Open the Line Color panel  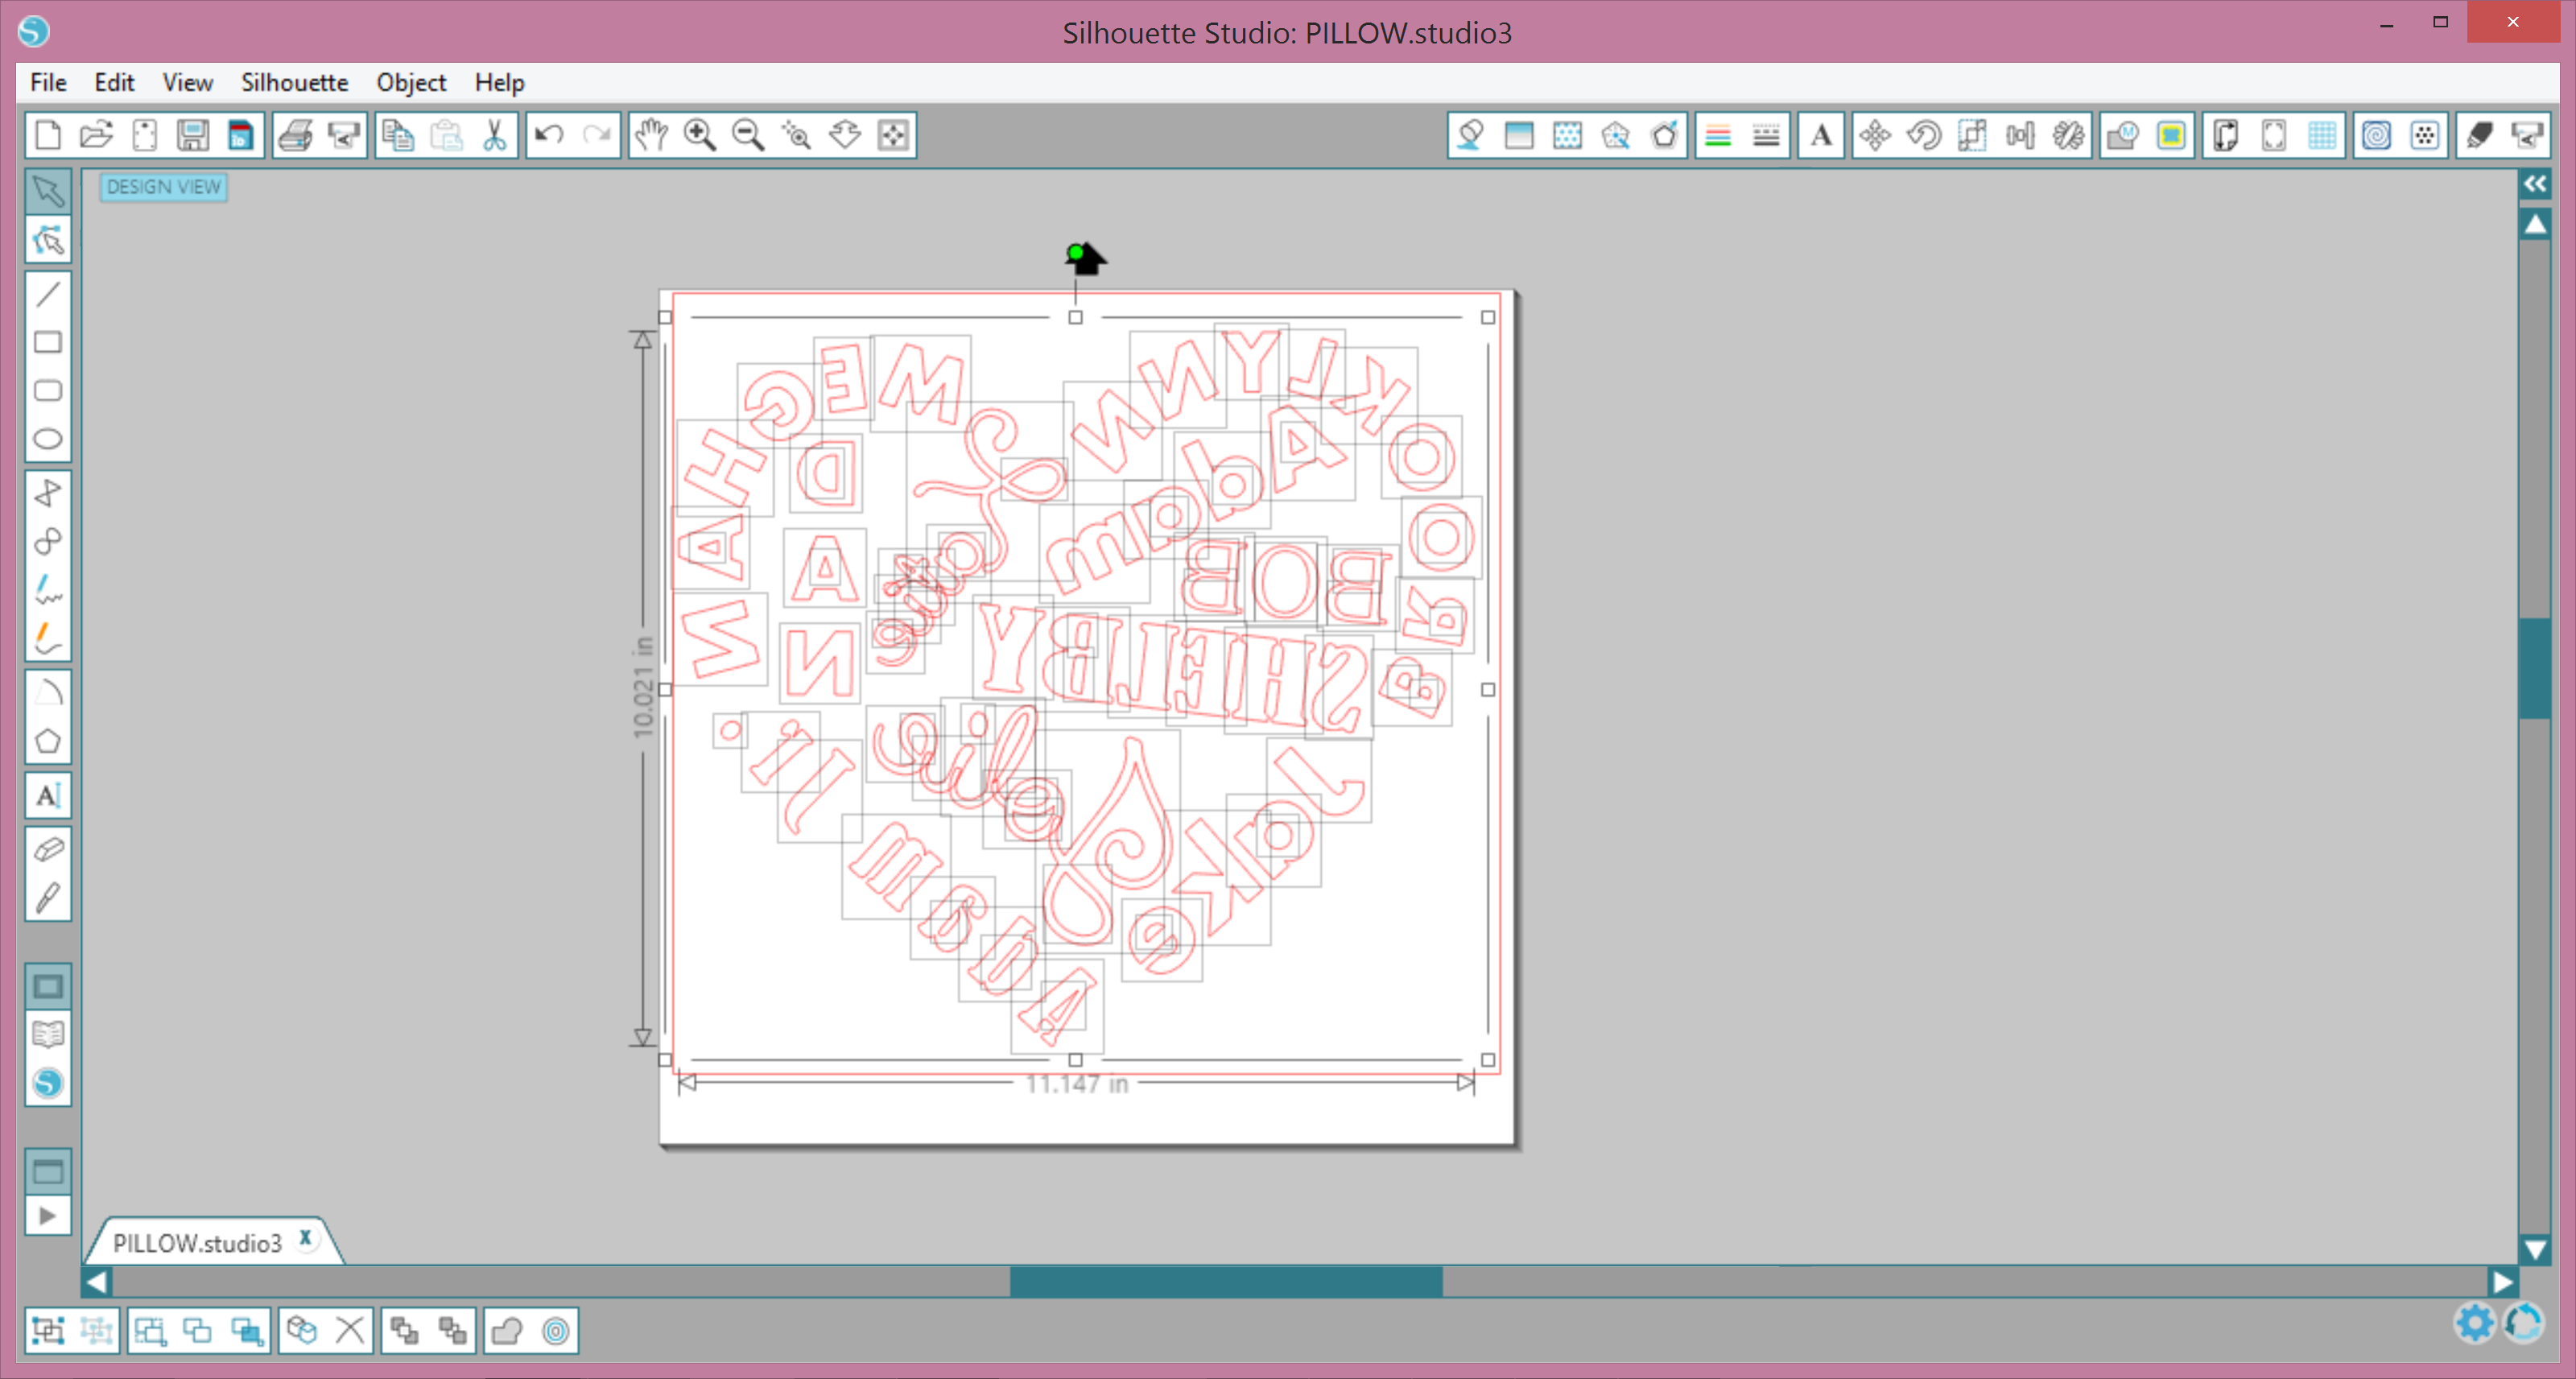(1718, 135)
